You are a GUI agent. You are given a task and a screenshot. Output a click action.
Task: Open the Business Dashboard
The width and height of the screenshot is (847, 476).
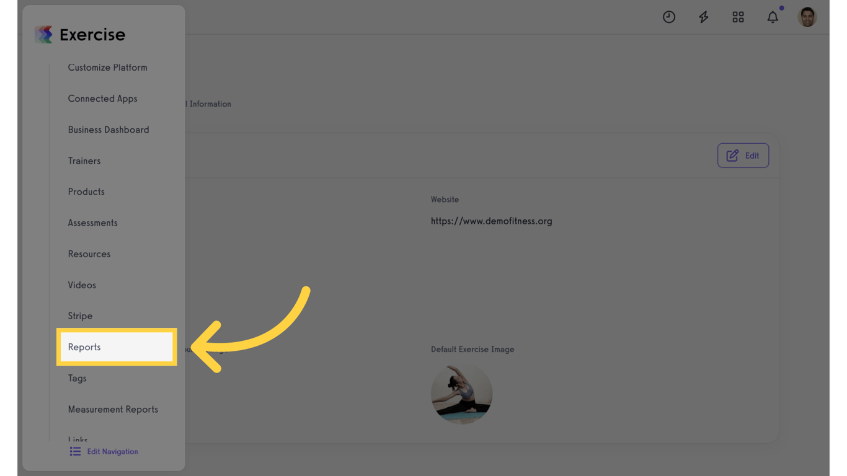click(x=109, y=130)
